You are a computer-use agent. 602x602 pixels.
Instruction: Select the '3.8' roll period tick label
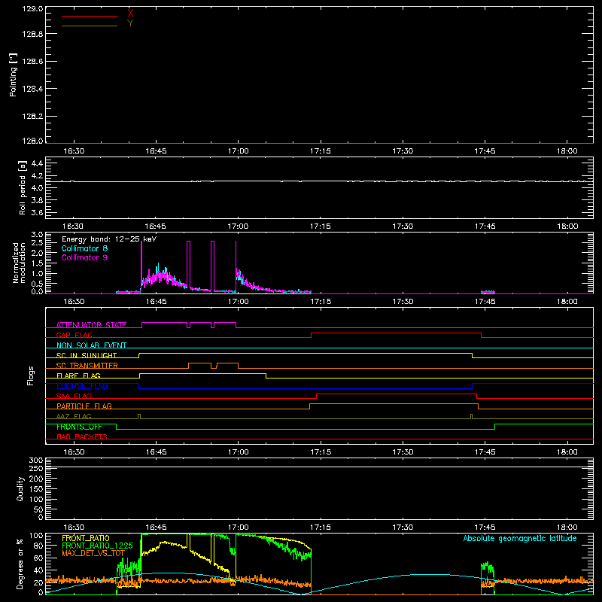coord(37,200)
